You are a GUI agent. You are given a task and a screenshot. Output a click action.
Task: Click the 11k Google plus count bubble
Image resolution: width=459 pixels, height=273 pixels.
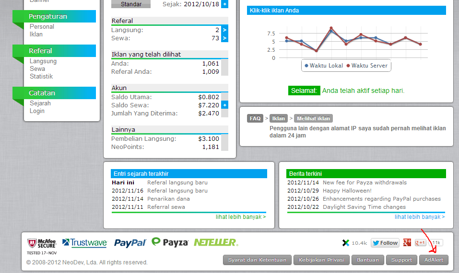[x=436, y=243]
